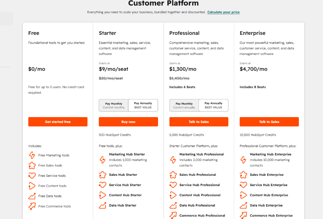Image resolution: width=323 pixels, height=219 pixels.
Task: Click the Marketing Hub Professional icon
Action: point(173,160)
